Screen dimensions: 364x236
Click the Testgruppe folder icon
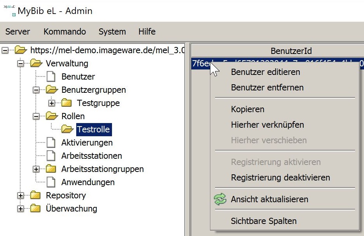coord(66,103)
